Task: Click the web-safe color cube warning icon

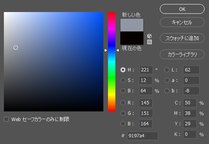Action: pos(149,36)
